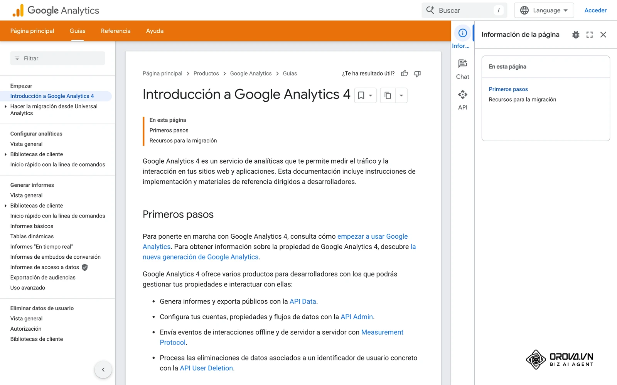Click the Filtrar filter input
The height and width of the screenshot is (385, 617).
(57, 59)
